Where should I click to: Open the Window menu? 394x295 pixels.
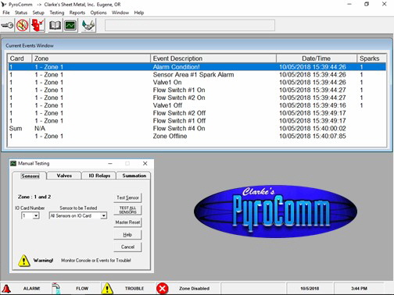[120, 12]
